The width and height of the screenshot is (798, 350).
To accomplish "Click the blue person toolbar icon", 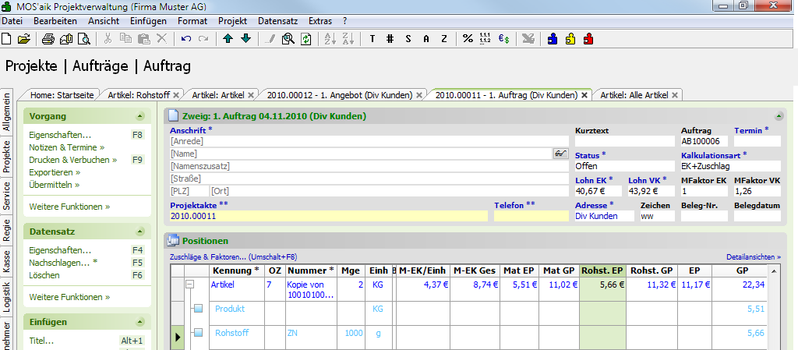I will click(x=553, y=39).
